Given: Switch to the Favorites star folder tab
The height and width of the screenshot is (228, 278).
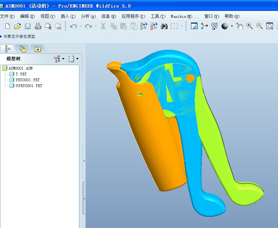Looking at the screenshot, I should tap(37, 49).
